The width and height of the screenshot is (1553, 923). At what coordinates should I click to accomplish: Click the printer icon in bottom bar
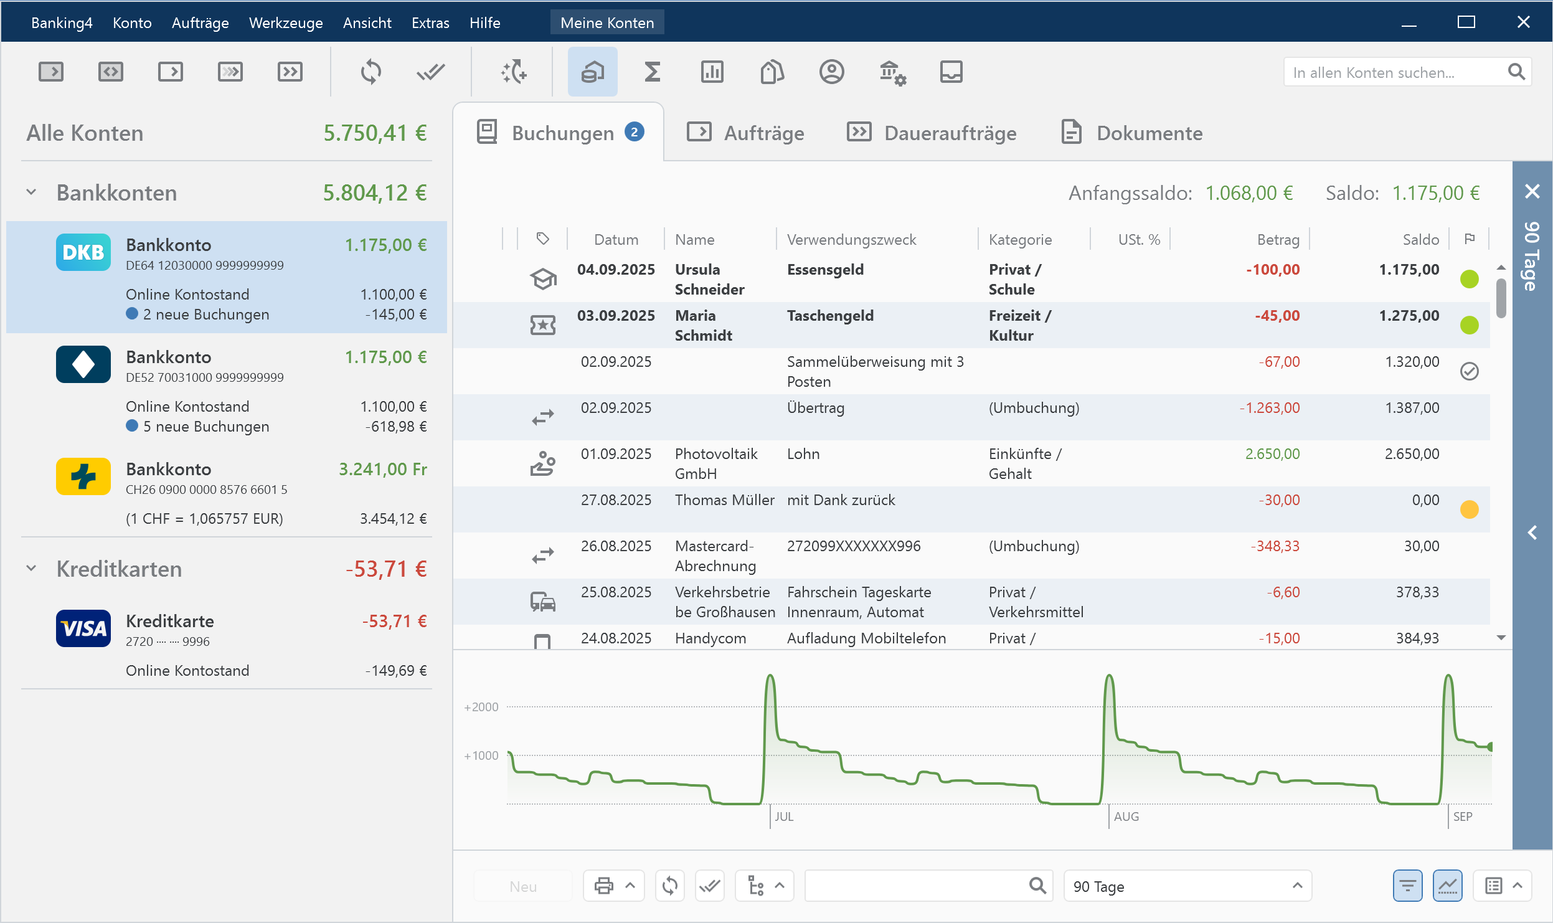[x=603, y=886]
